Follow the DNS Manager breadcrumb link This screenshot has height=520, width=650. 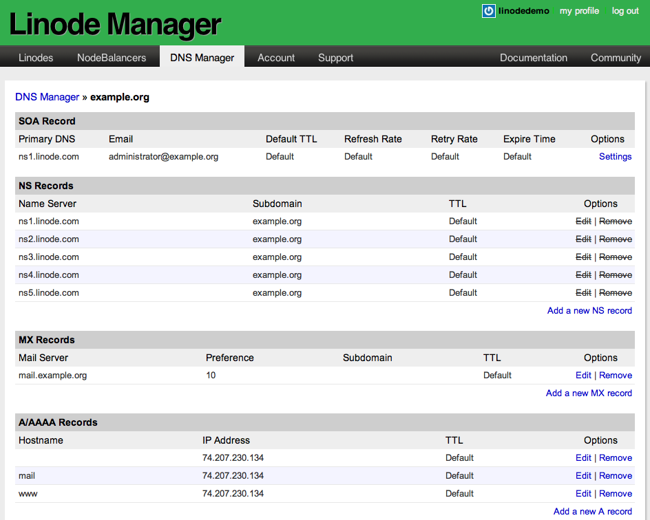pyautogui.click(x=47, y=97)
